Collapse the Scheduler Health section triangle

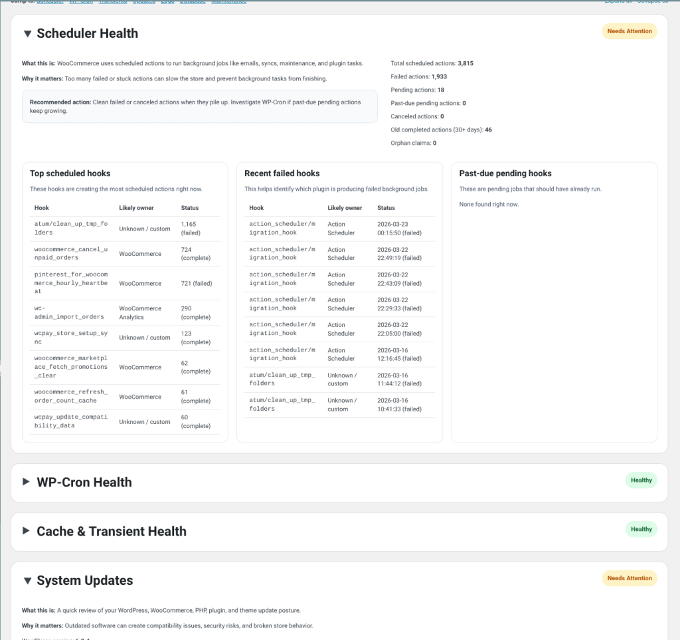(27, 33)
